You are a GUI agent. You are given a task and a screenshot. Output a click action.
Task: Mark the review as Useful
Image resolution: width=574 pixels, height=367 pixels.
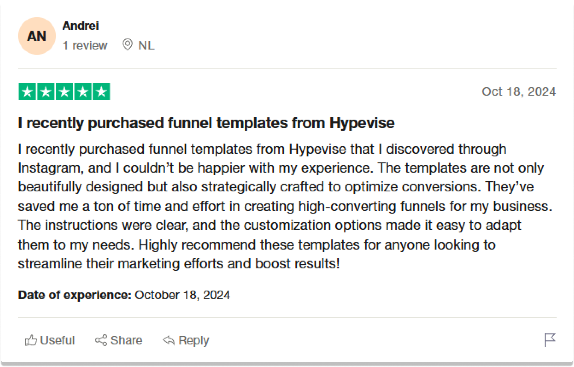[50, 340]
